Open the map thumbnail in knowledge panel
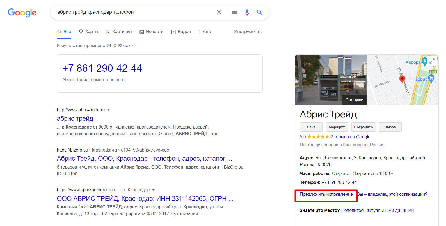 (x=402, y=80)
